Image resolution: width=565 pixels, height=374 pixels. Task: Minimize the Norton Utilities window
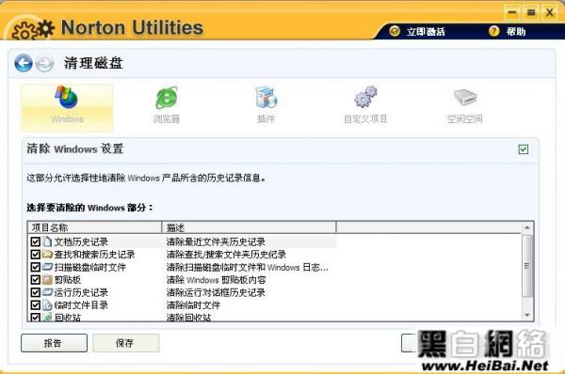click(x=512, y=13)
